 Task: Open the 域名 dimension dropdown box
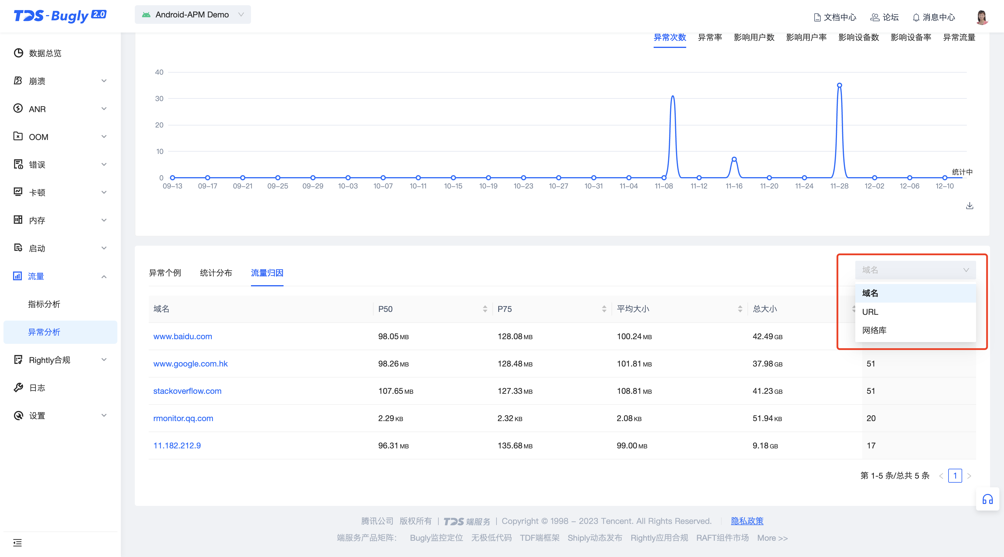click(915, 270)
